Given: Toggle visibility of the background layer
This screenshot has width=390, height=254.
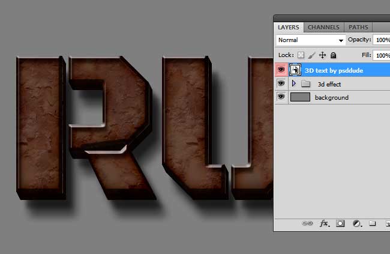Looking at the screenshot, I should click(281, 97).
